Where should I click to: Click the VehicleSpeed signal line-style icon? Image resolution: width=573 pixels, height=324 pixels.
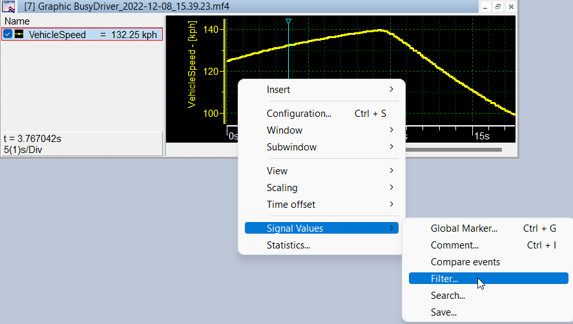pos(19,34)
